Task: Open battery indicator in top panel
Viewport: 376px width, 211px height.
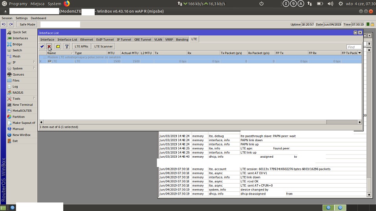Action: click(320, 4)
